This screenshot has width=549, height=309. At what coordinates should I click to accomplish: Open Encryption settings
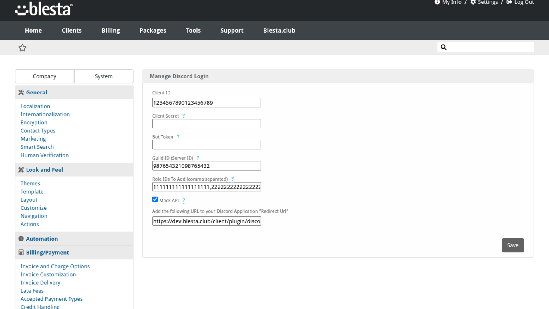click(34, 122)
